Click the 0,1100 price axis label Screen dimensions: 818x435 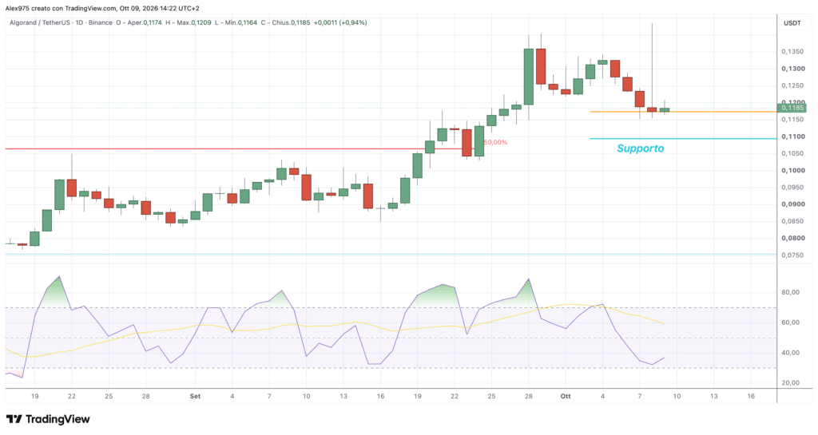pos(792,136)
